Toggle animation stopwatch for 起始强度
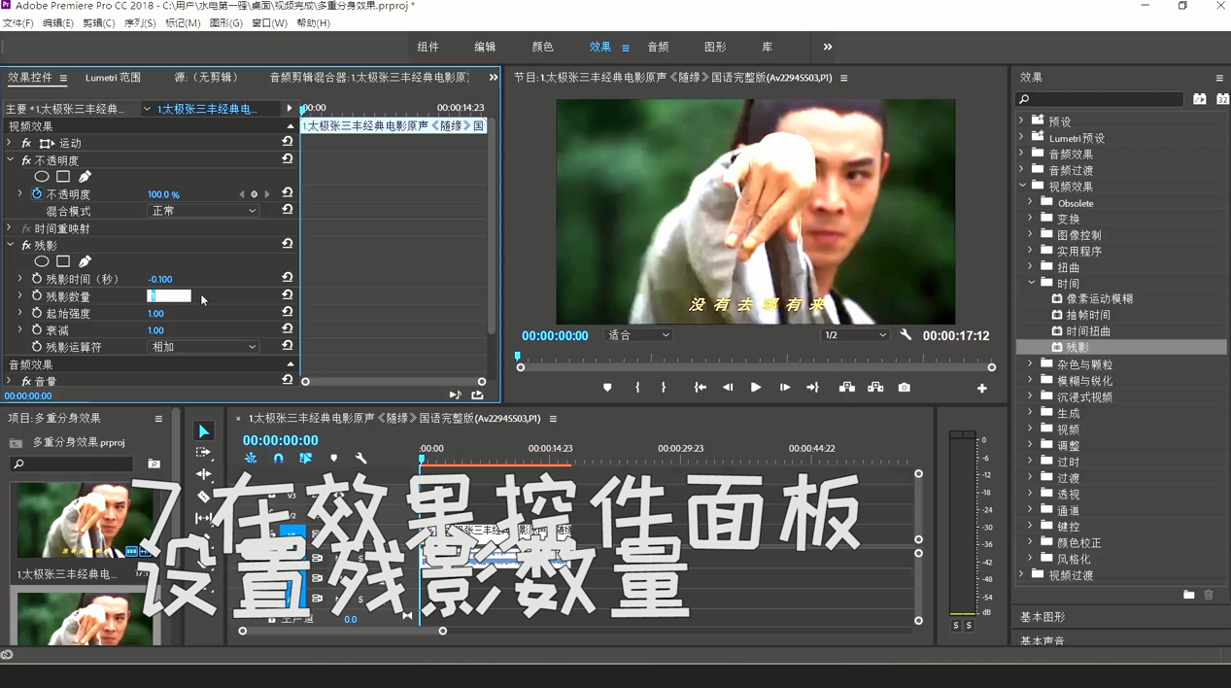The height and width of the screenshot is (688, 1231). coord(37,313)
